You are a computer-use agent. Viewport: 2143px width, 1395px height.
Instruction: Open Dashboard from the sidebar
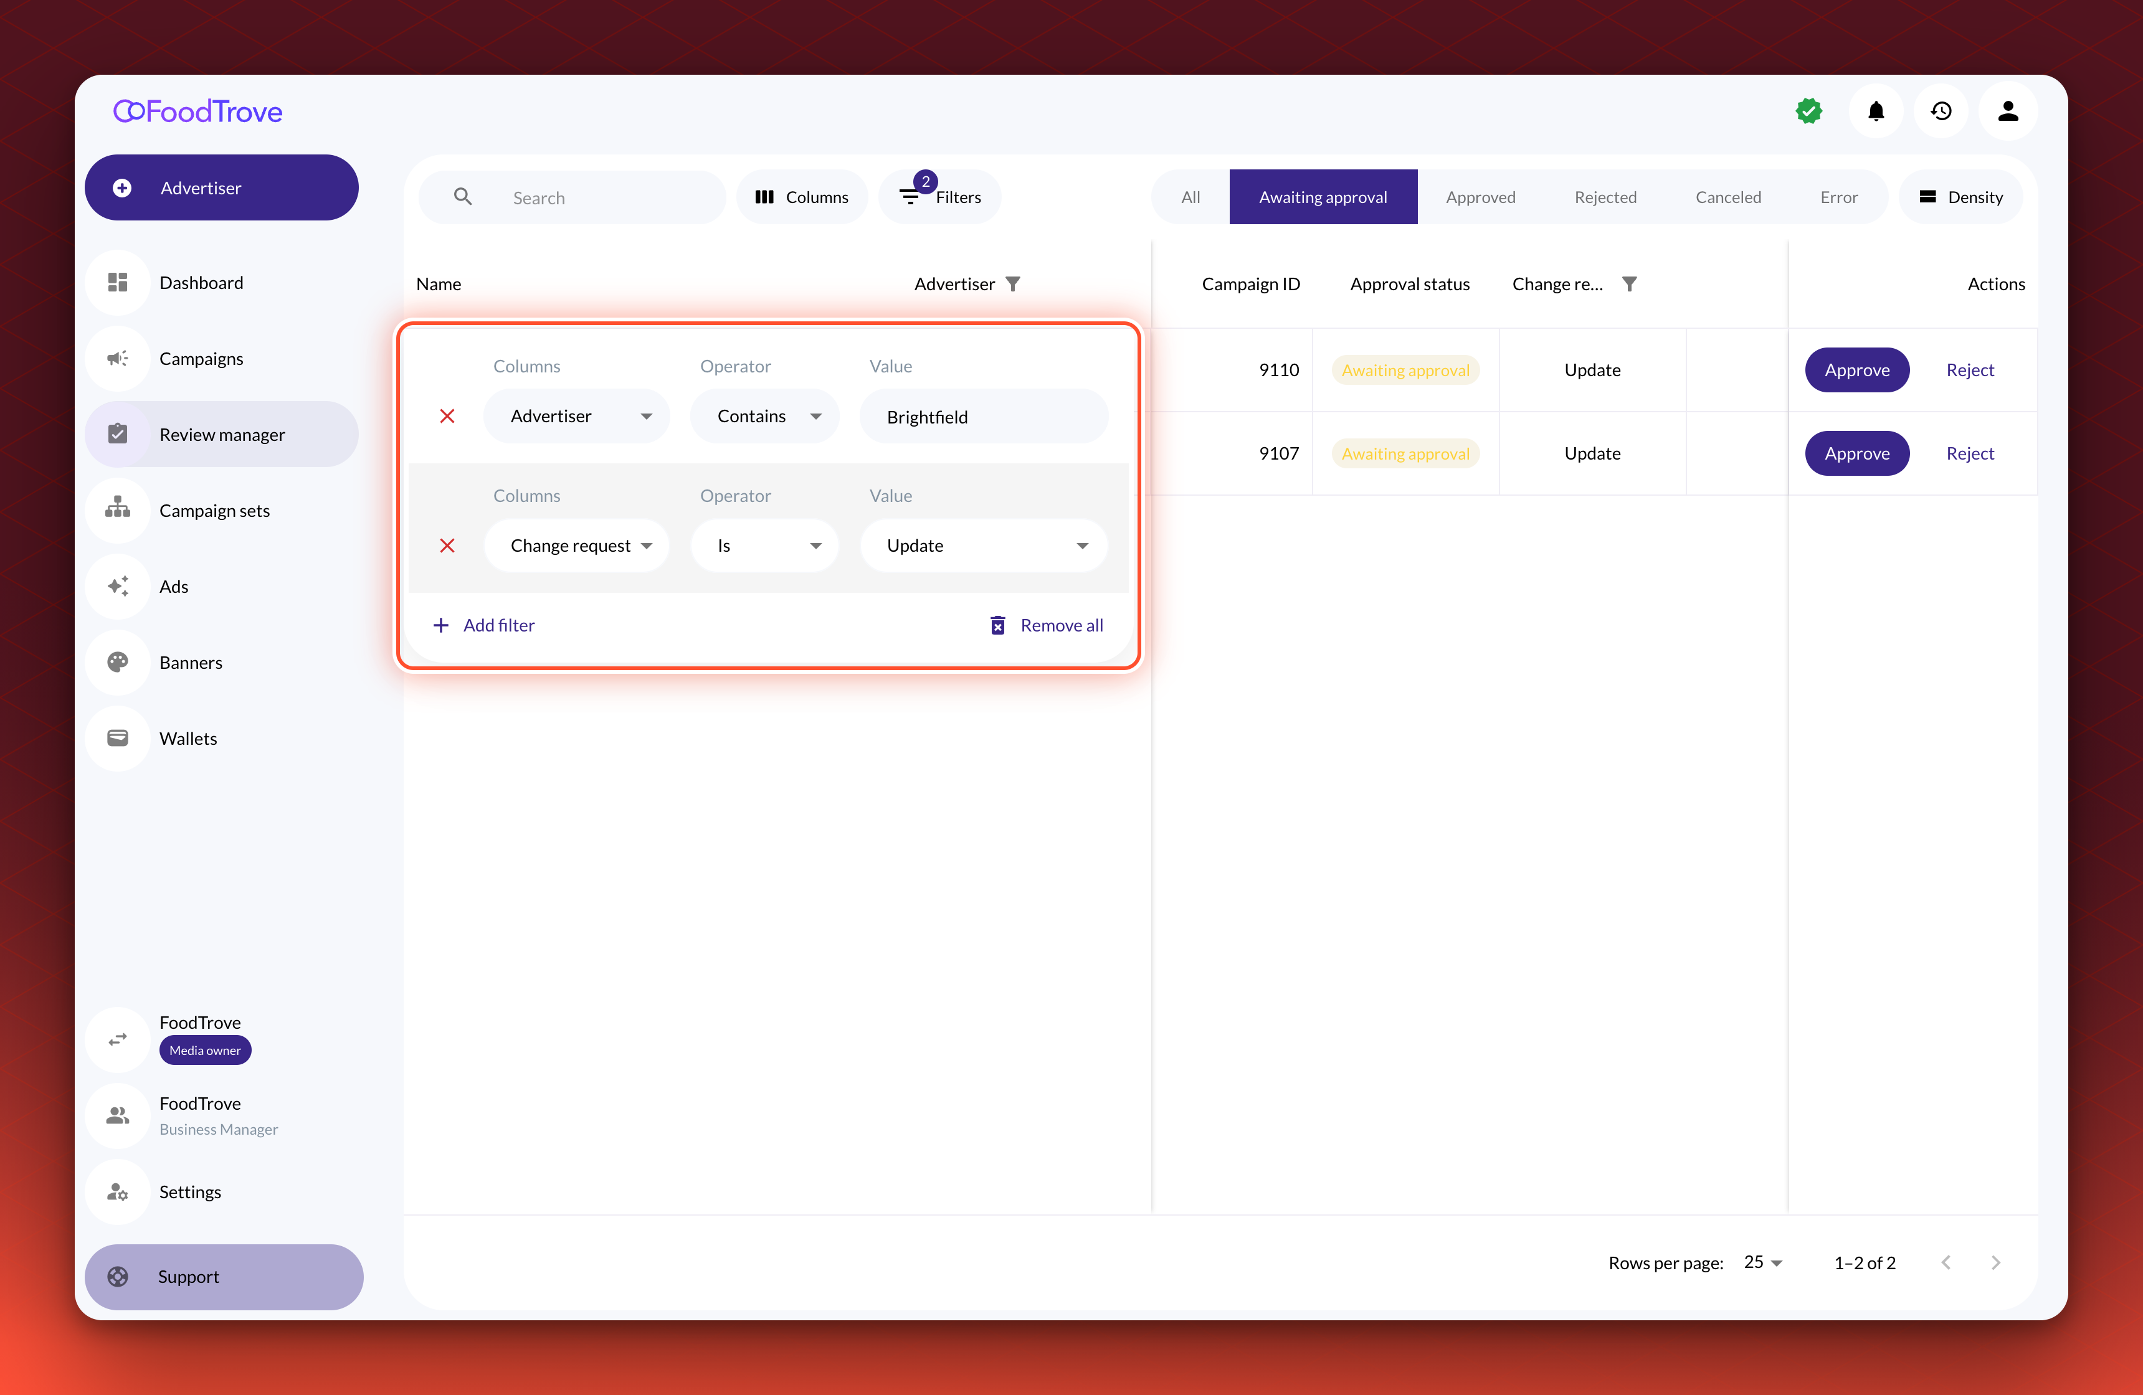click(222, 283)
